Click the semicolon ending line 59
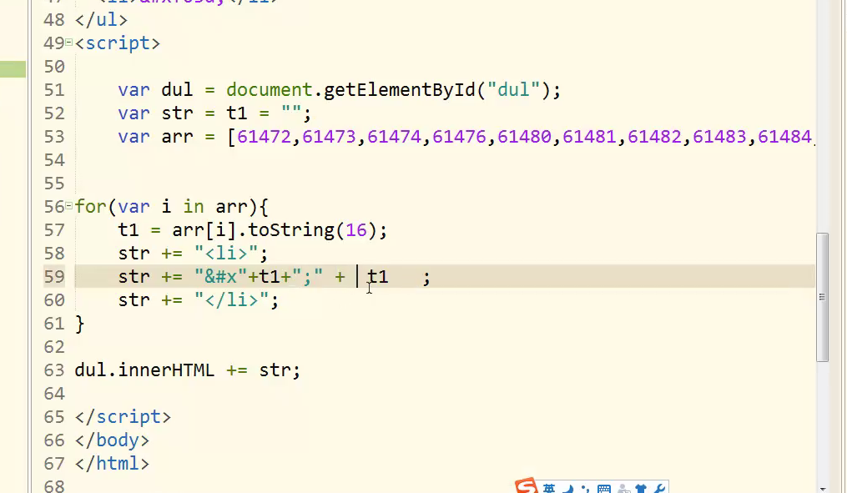The image size is (847, 493). coord(426,278)
